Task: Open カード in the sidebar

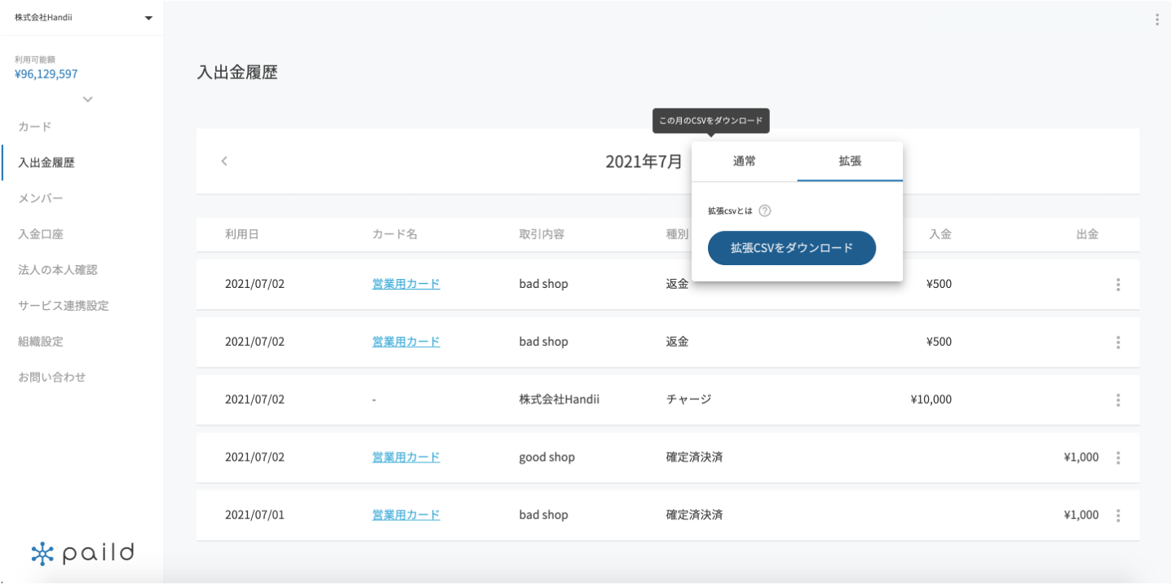Action: (35, 126)
